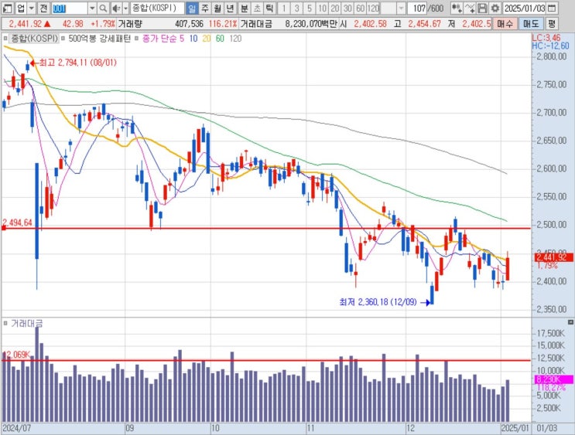Choose interval 60 button

click(361, 8)
